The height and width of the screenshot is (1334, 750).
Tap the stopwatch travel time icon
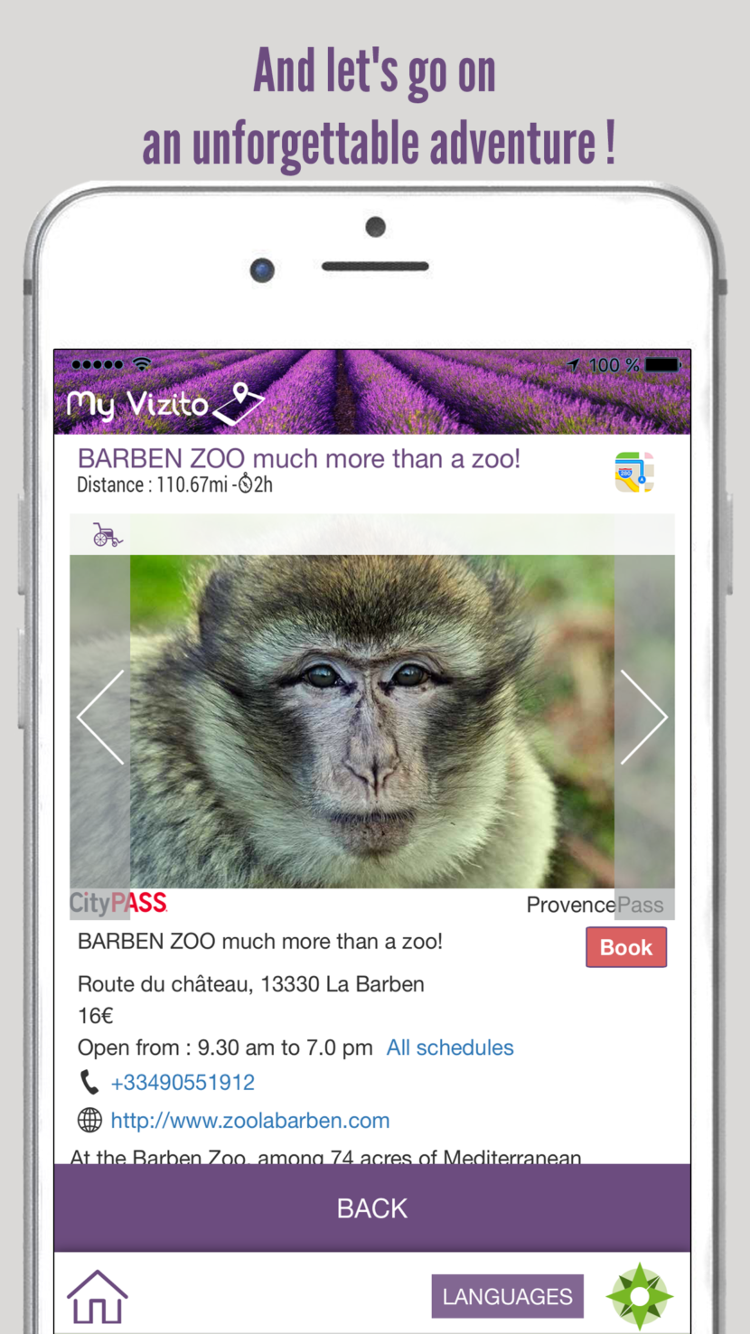coord(245,484)
